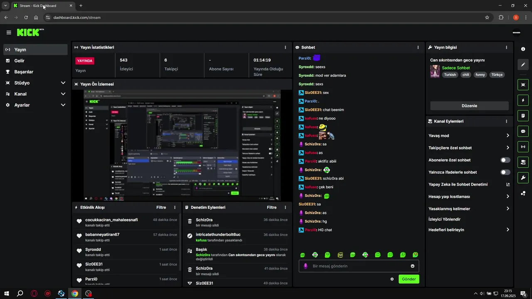532x299 pixels.
Task: Click the Sadece Sohbet category thumbnail
Action: point(435,71)
